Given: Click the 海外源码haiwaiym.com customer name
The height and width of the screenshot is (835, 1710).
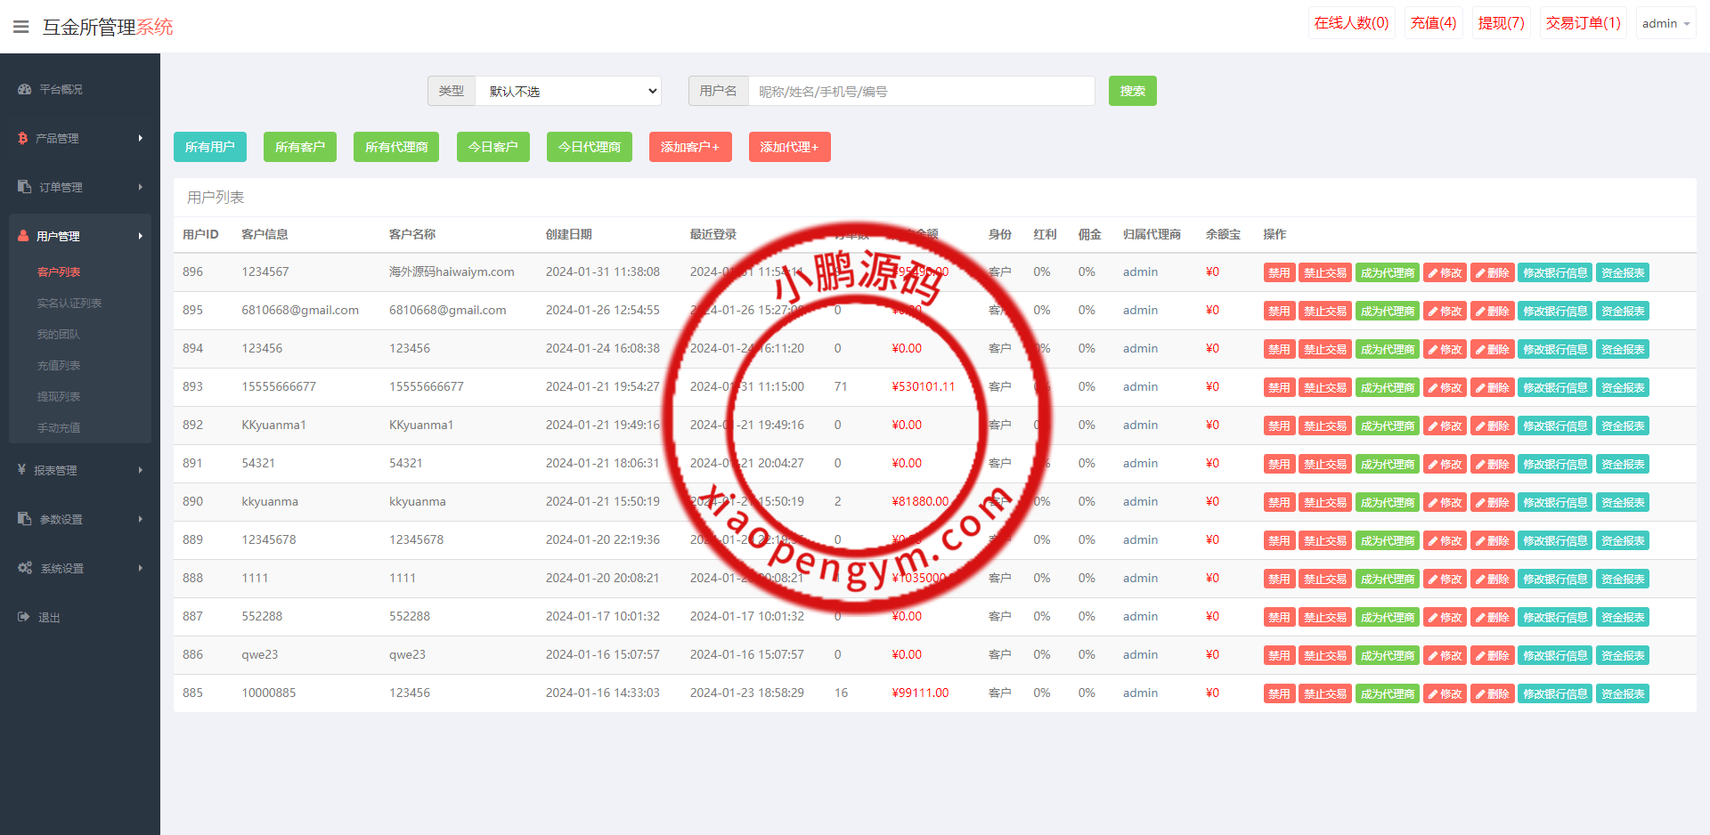Looking at the screenshot, I should 452,272.
